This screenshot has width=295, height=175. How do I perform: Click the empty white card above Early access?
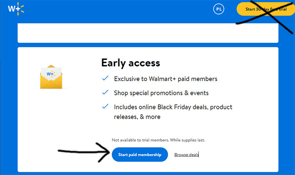point(147,33)
